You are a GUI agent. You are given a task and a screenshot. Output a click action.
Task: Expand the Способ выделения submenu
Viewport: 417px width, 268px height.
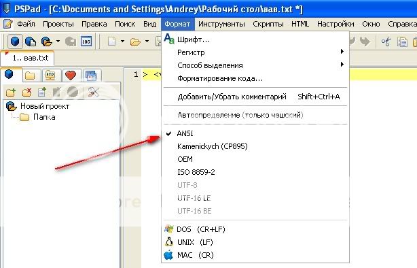[255, 65]
